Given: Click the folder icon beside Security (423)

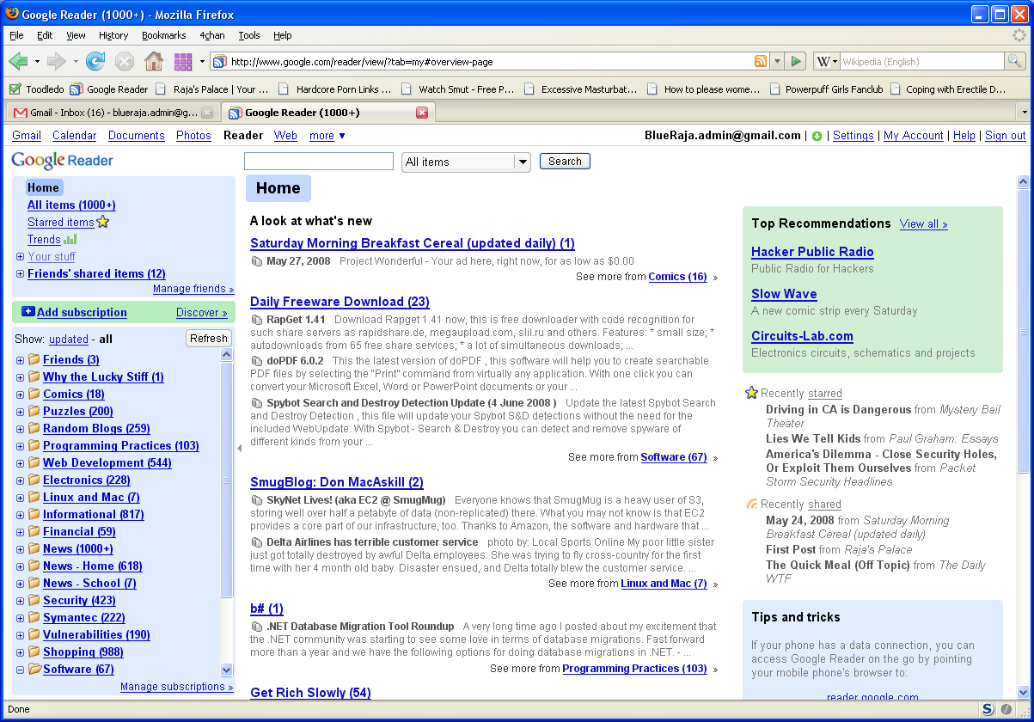Looking at the screenshot, I should click(x=34, y=600).
